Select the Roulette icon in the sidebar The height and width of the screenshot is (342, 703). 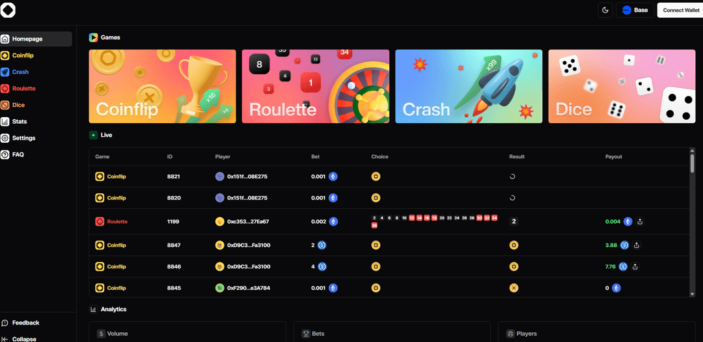(5, 89)
